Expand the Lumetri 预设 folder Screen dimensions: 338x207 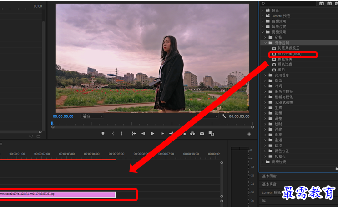[x=262, y=16]
